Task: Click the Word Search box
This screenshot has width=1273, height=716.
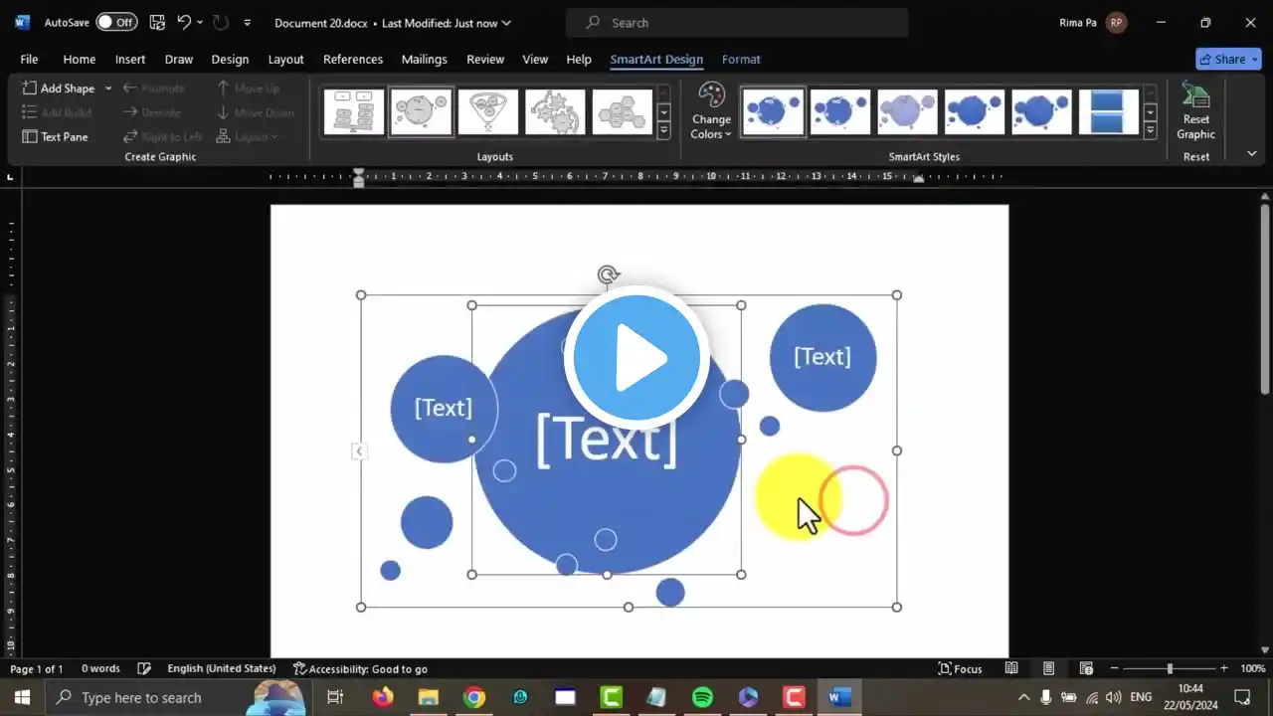Action: pyautogui.click(x=737, y=23)
